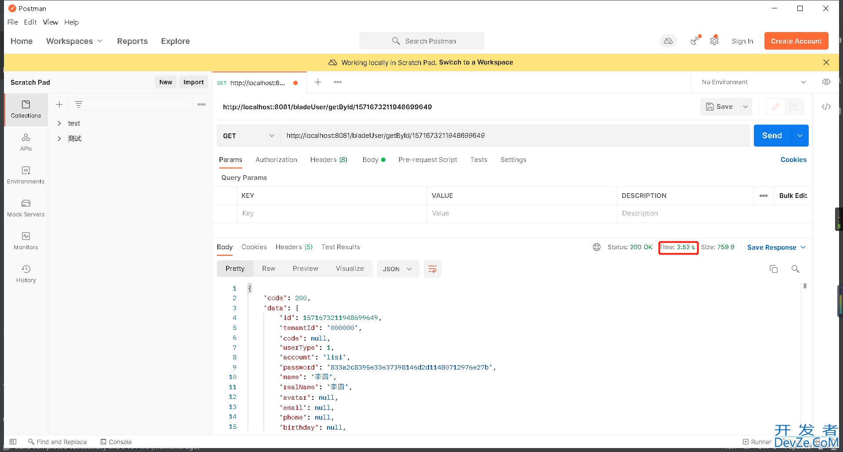This screenshot has width=843, height=452.
Task: Toggle line wrap in response body
Action: point(432,269)
